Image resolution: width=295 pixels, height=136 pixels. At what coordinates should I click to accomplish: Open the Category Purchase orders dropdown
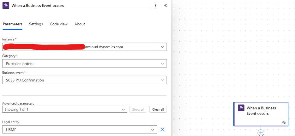84,64
